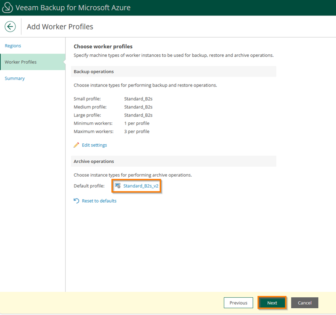This screenshot has width=336, height=315.
Task: Click the Maximum workers 3 per profile value
Action: click(137, 132)
